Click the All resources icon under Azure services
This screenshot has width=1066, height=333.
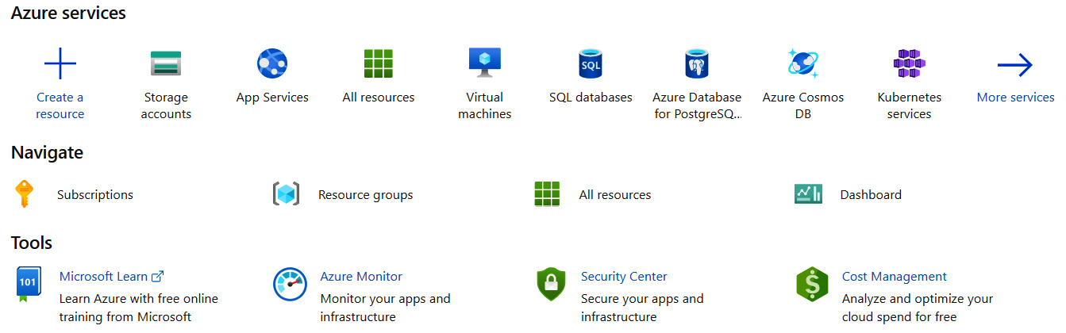point(379,63)
